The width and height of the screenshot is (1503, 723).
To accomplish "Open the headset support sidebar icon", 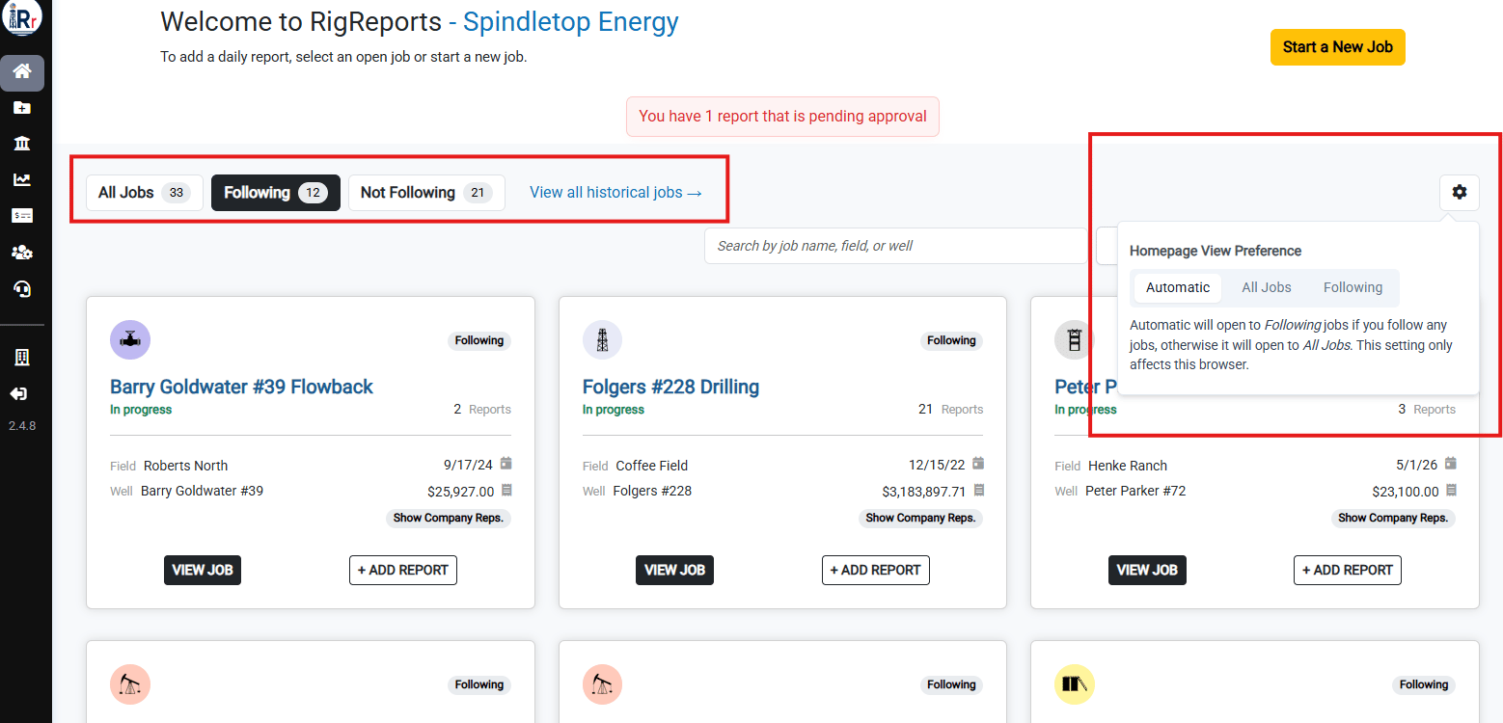I will pos(21,288).
